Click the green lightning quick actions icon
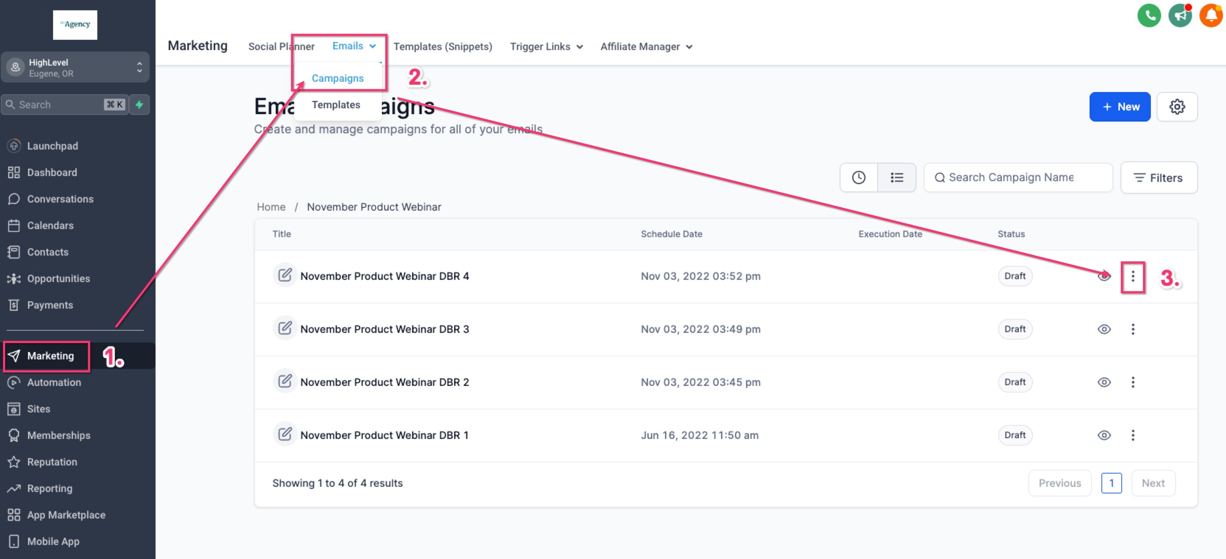1226x559 pixels. 139,105
